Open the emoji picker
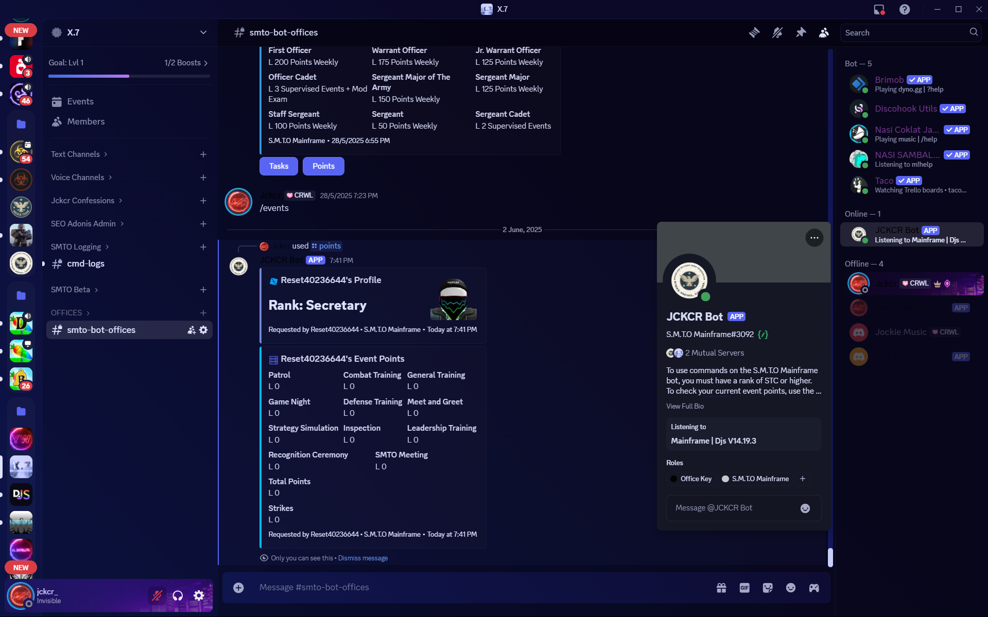 [790, 587]
